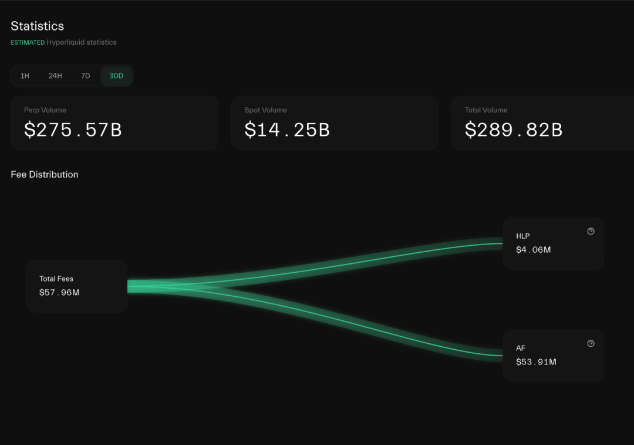Click the HLP $4.06M value
Image resolution: width=634 pixels, height=445 pixels.
(533, 250)
